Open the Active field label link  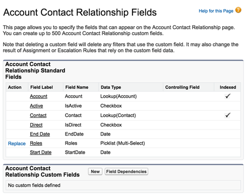[x=36, y=106]
